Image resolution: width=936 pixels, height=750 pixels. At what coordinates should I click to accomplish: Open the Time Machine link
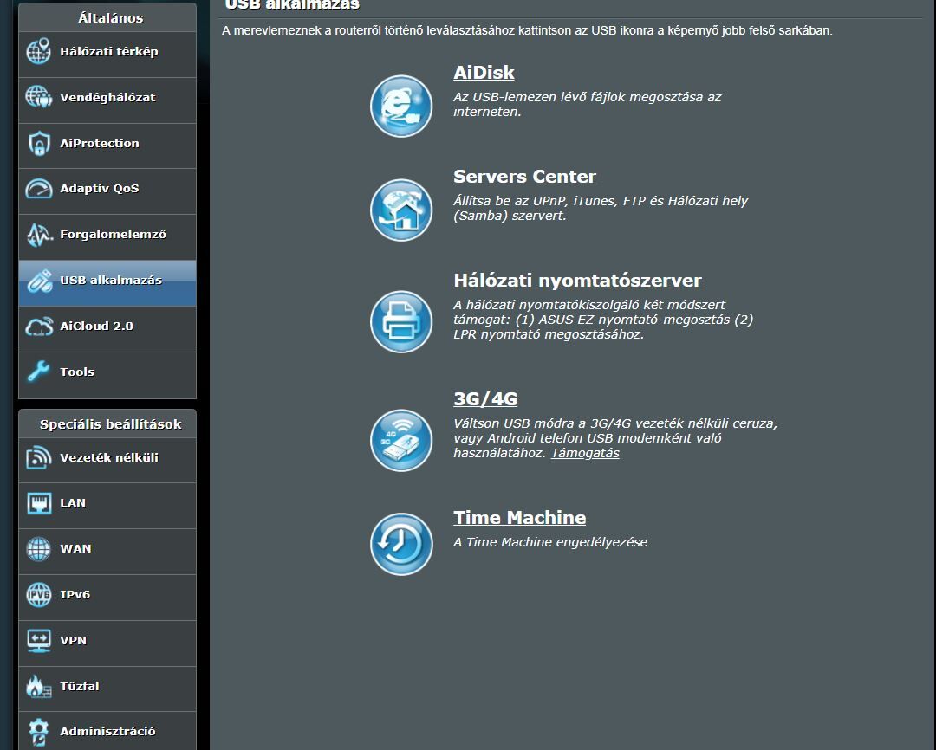pyautogui.click(x=519, y=517)
